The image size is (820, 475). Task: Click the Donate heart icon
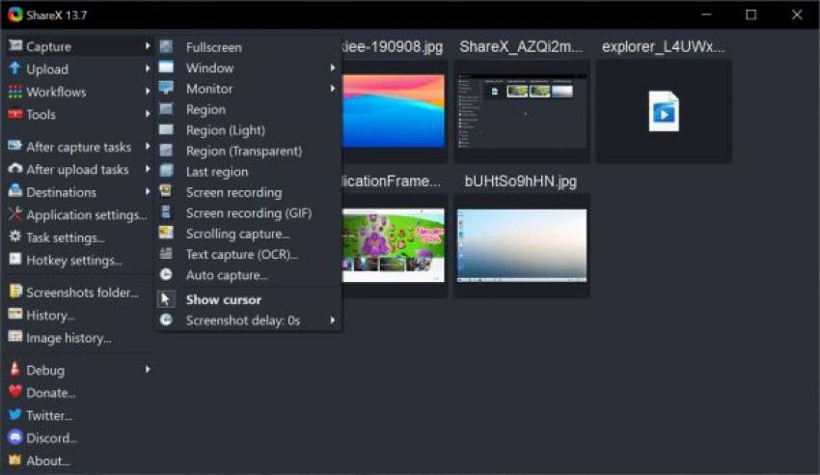coord(15,391)
